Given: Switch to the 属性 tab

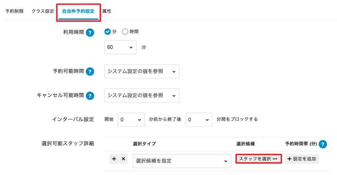Looking at the screenshot, I should click(x=107, y=11).
